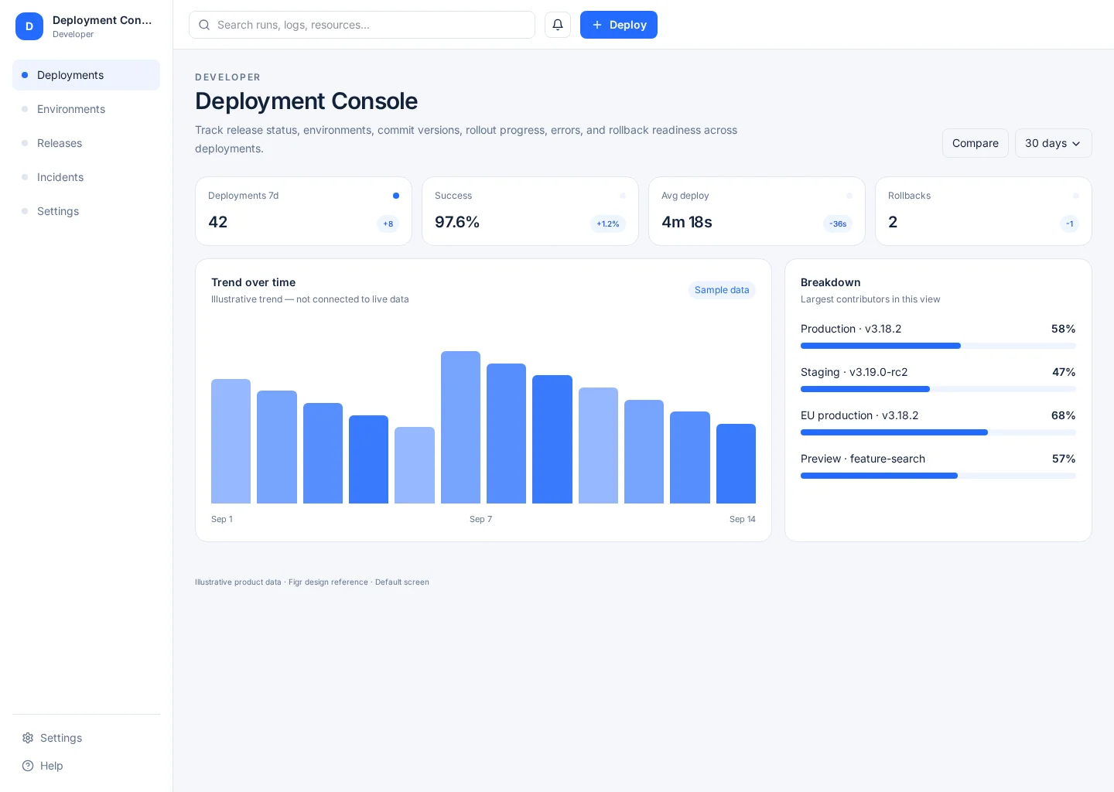Viewport: 1114px width, 792px height.
Task: Click the notification bell icon
Action: click(x=558, y=25)
